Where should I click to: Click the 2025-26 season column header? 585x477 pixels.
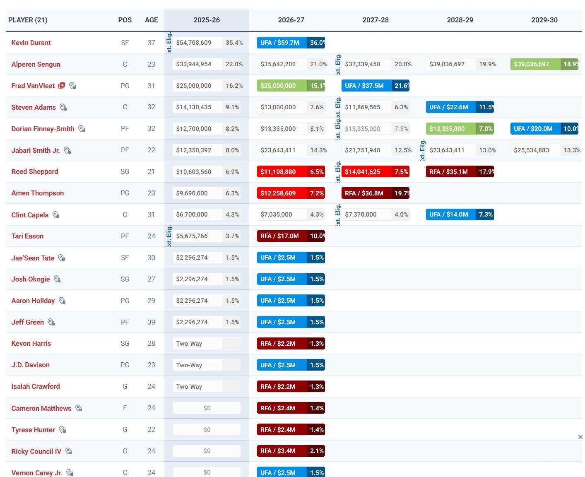pyautogui.click(x=207, y=20)
